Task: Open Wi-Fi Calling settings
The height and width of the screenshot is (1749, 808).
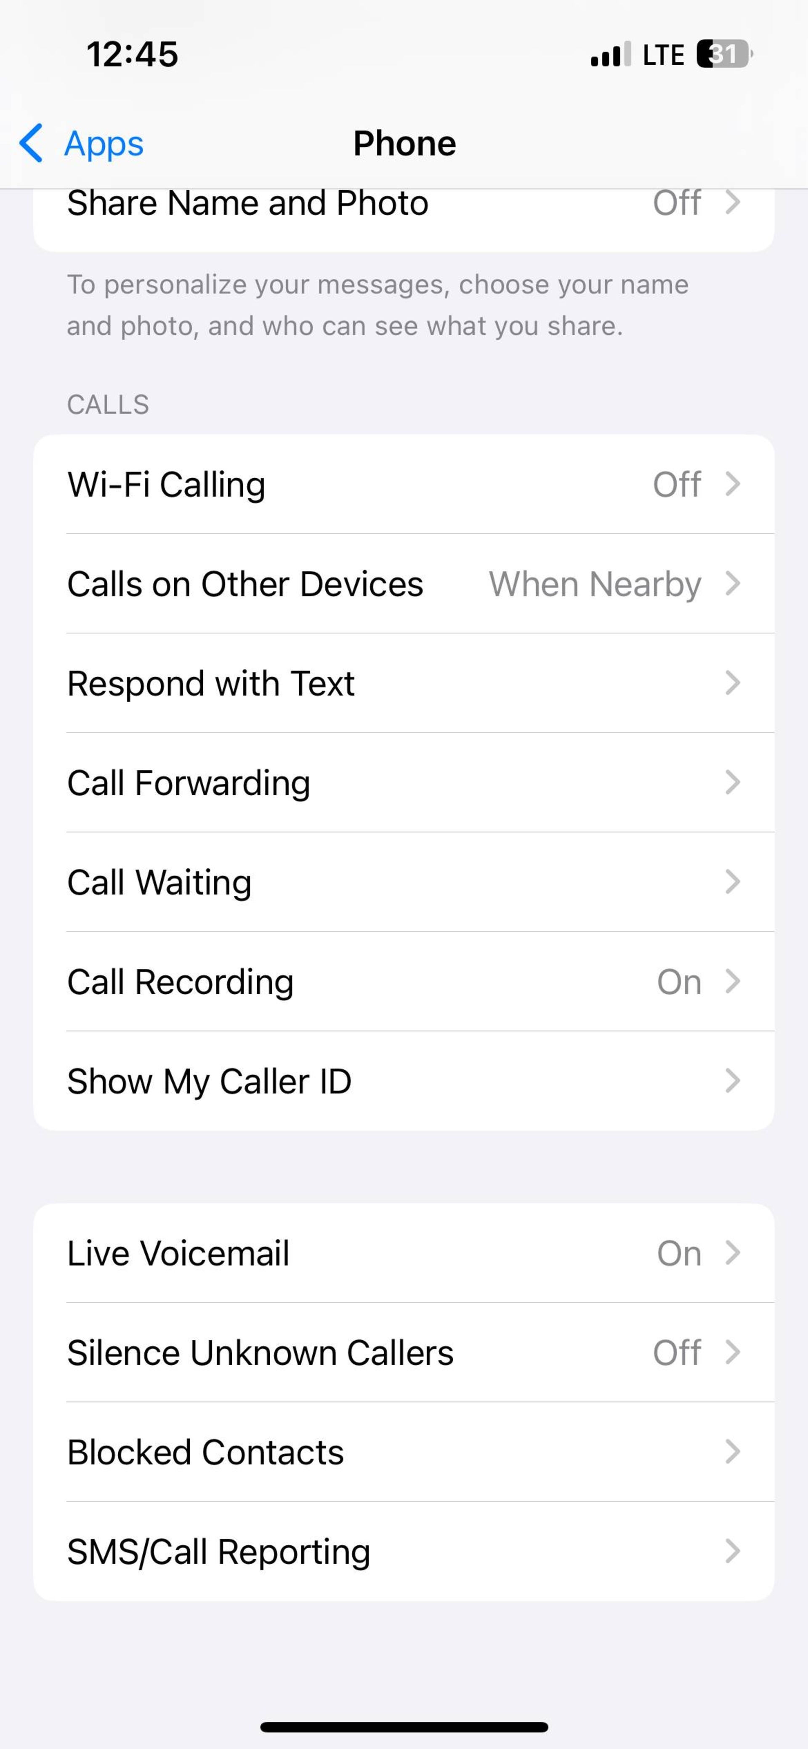Action: coord(404,483)
